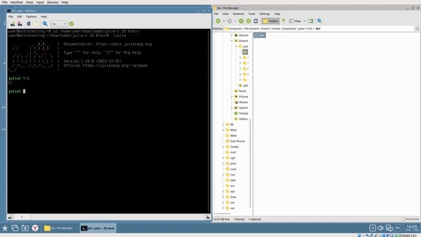Image resolution: width=421 pixels, height=237 pixels.
Task: Open the terminal File menu
Action: [x=11, y=16]
